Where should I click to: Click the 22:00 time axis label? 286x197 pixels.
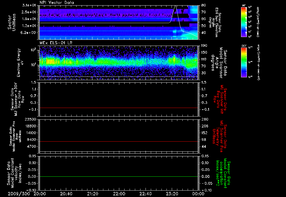pyautogui.click(x=119, y=193)
